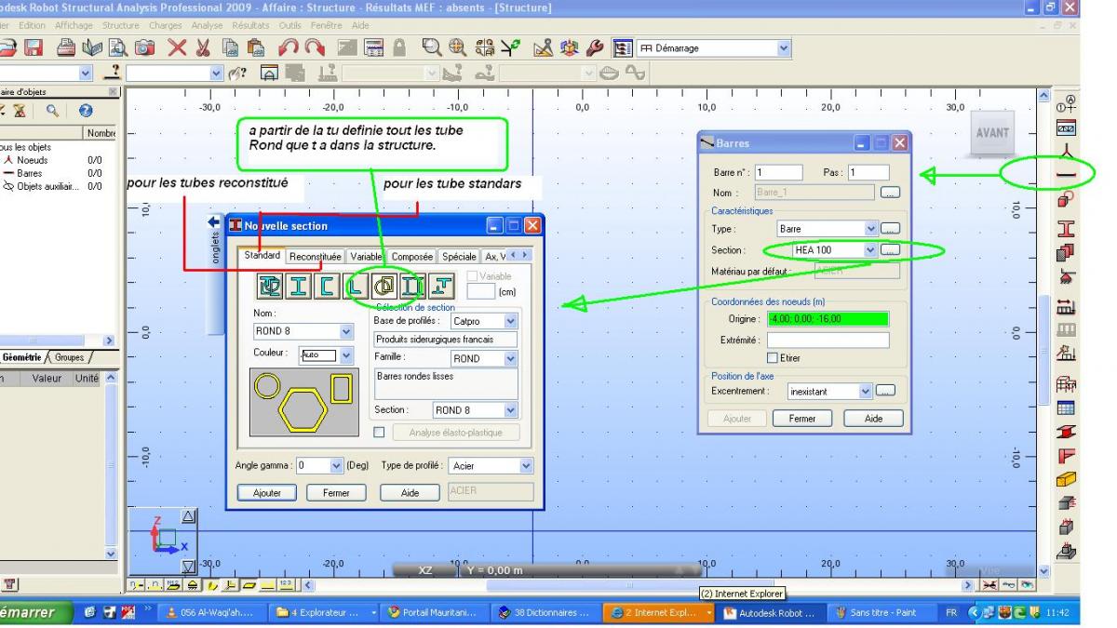1117x628 pixels.
Task: Cut using the scissors icon
Action: [204, 48]
